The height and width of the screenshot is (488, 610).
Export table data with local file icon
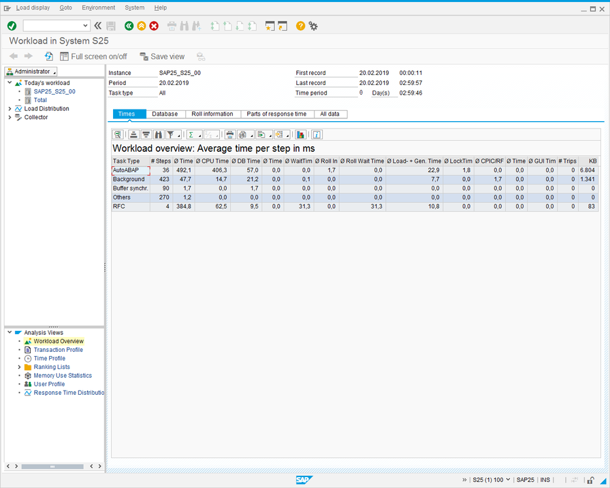261,134
